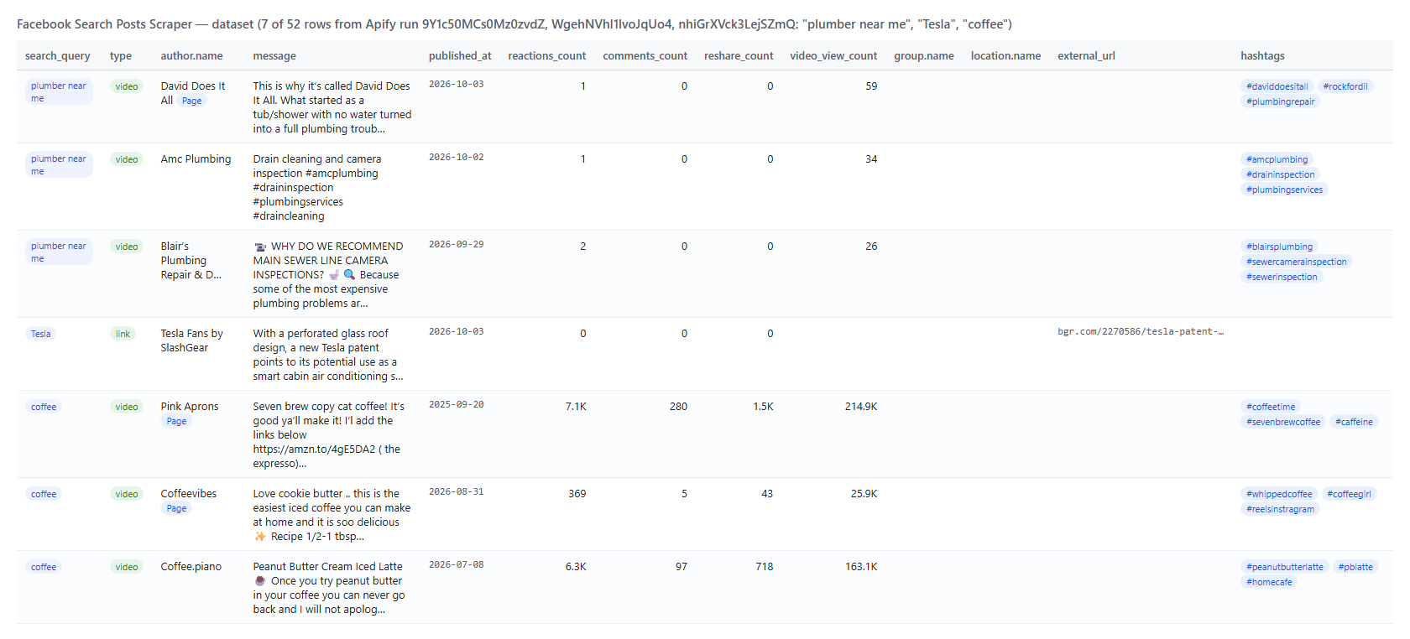Select the author name Amc Plumbing

tap(196, 159)
